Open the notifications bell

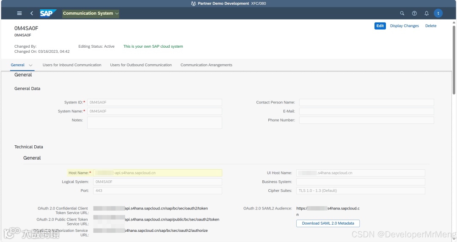[427, 14]
